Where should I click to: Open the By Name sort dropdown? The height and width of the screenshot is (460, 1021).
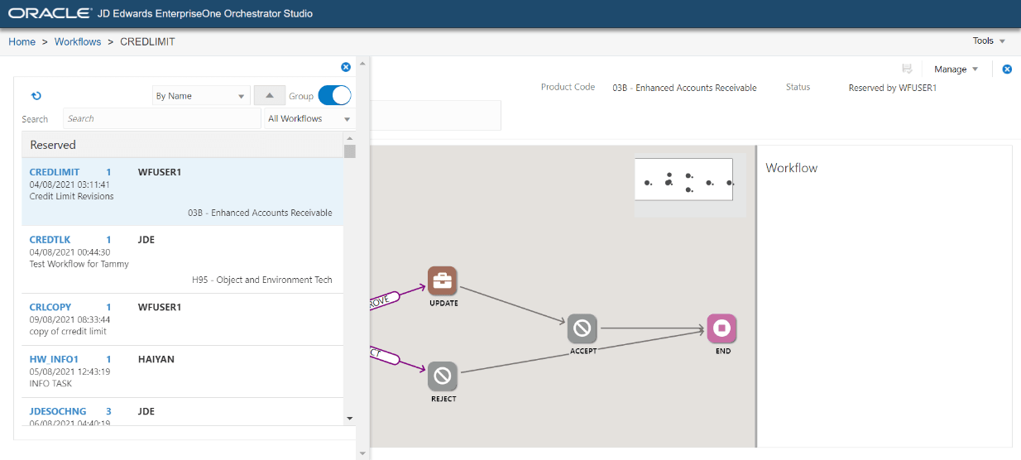pyautogui.click(x=201, y=96)
